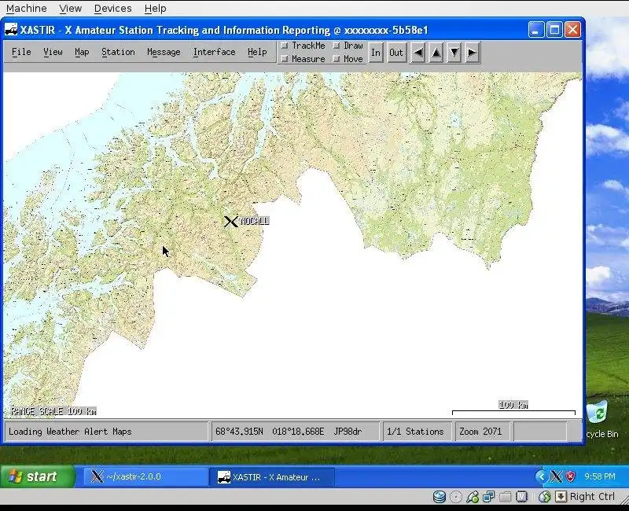Pan the map up with arrow
Screen dimensions: 629x511
click(436, 53)
